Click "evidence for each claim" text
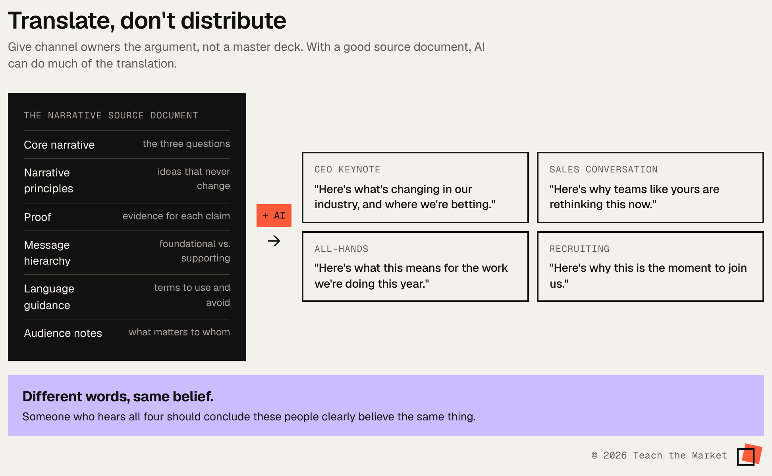The height and width of the screenshot is (476, 772). (x=176, y=216)
